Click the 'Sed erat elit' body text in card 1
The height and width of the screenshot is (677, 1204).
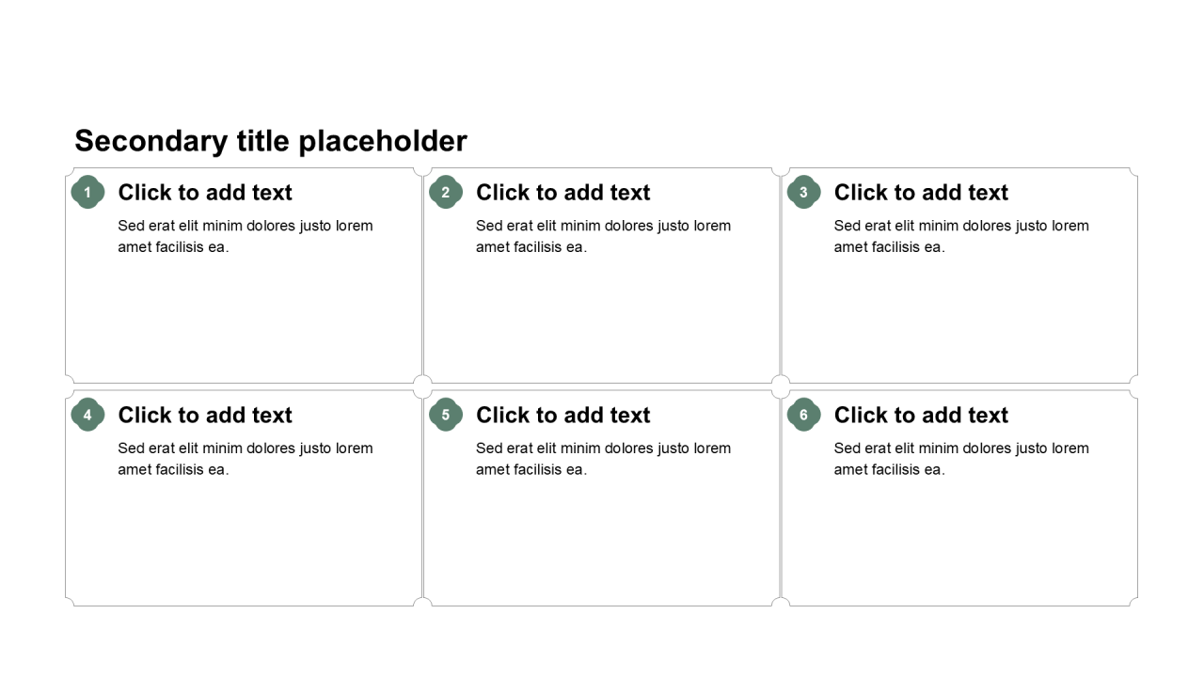click(x=246, y=236)
